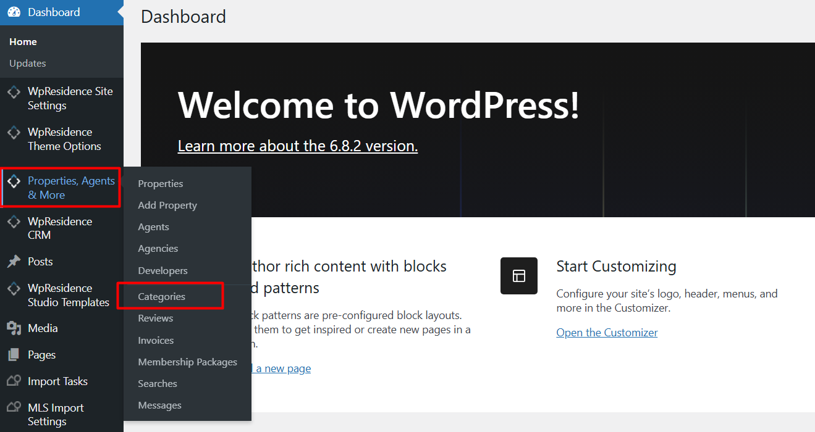Click the WpResidence CRM diamond icon
Viewport: 815px width, 432px height.
pos(14,222)
